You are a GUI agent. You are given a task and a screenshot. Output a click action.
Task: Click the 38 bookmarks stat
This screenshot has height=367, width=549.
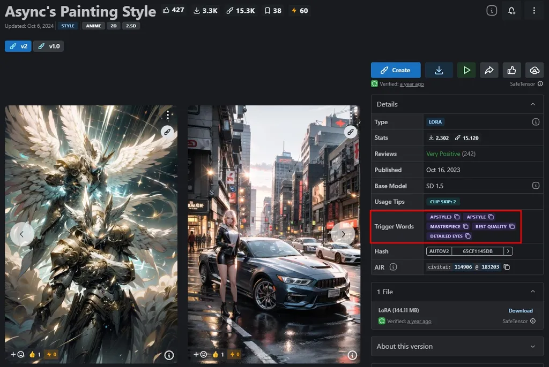tap(273, 11)
